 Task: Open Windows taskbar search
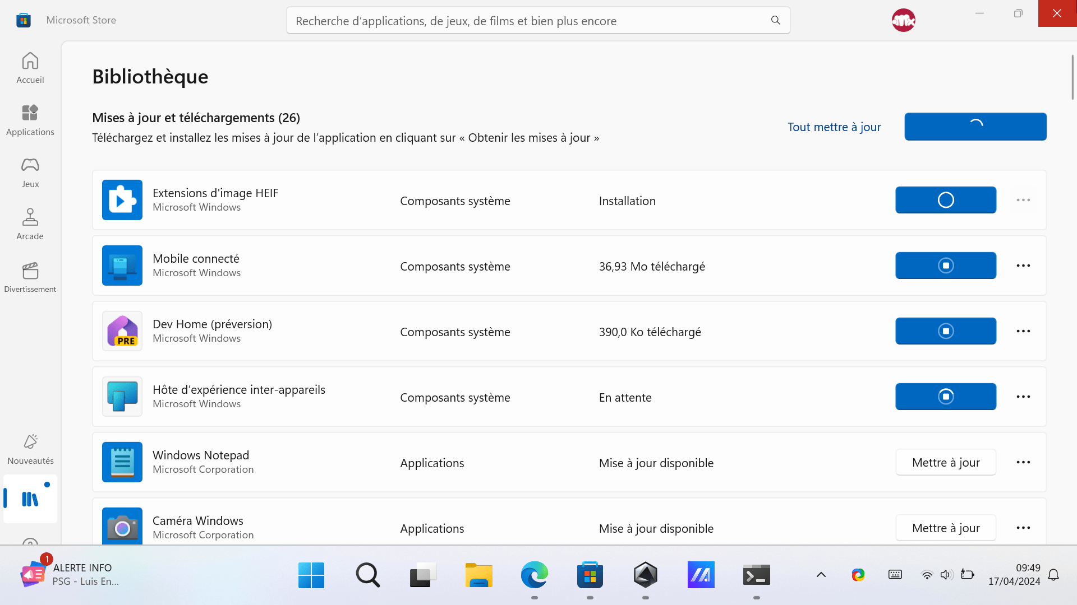(x=367, y=575)
